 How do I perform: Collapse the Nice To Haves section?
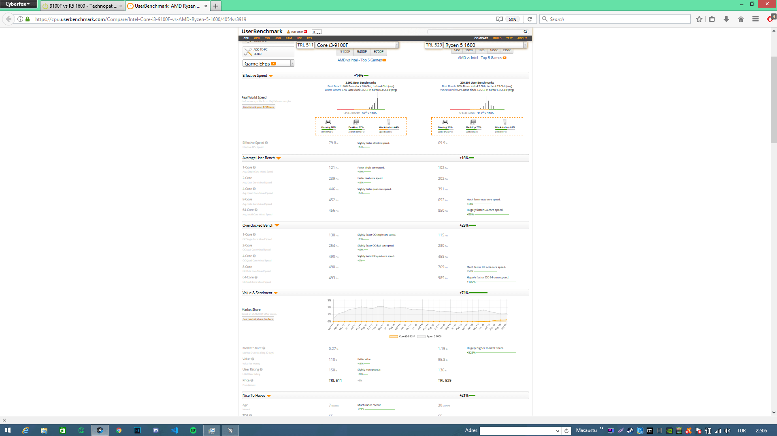269,396
